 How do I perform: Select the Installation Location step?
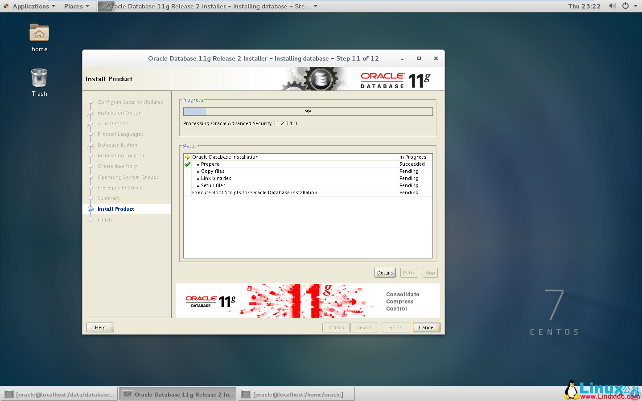122,155
